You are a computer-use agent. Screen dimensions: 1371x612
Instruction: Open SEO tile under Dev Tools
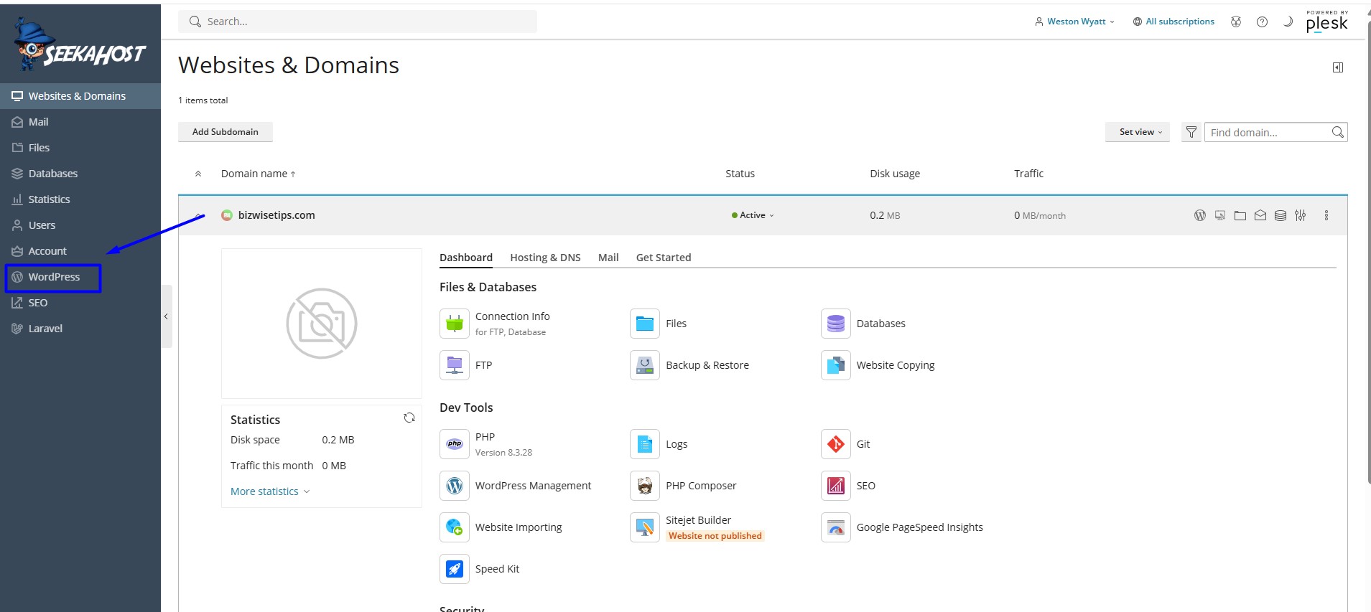[x=848, y=486]
